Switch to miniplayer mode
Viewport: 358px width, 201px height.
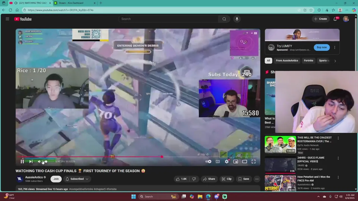(x=236, y=161)
